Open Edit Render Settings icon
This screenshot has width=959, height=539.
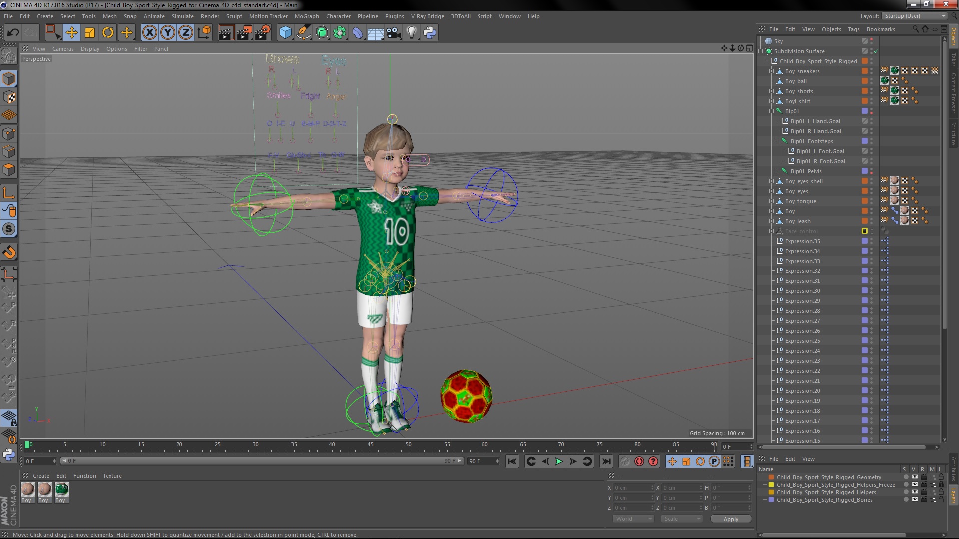click(263, 33)
